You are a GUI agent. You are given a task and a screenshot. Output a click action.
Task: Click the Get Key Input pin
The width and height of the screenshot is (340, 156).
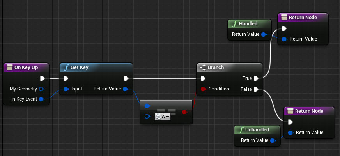(x=66, y=89)
